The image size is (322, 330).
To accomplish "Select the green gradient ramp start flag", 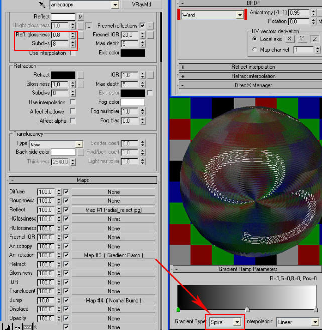I will tap(178, 310).
